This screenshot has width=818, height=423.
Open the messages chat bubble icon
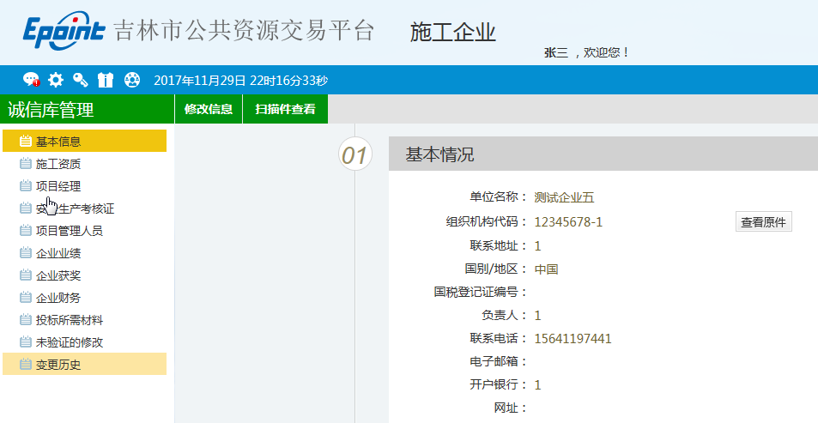pos(31,80)
